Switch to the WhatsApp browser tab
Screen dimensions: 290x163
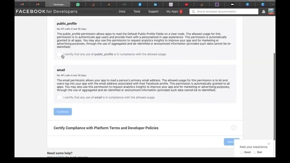pos(78,5)
